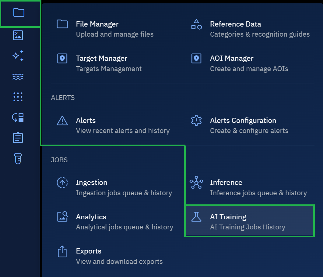The height and width of the screenshot is (277, 323).
Task: Click the folder icon in the sidebar
Action: (19, 13)
